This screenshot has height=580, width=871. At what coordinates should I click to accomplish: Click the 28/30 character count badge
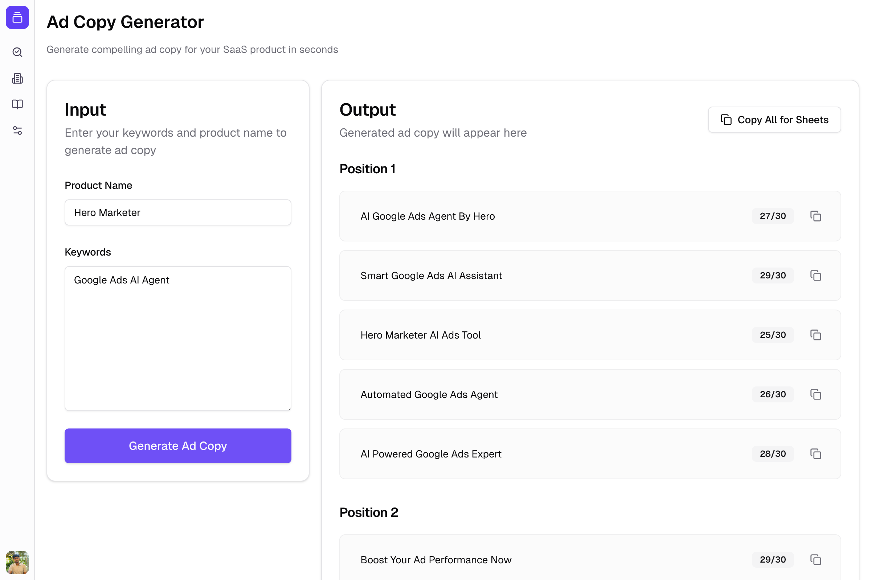pos(773,454)
